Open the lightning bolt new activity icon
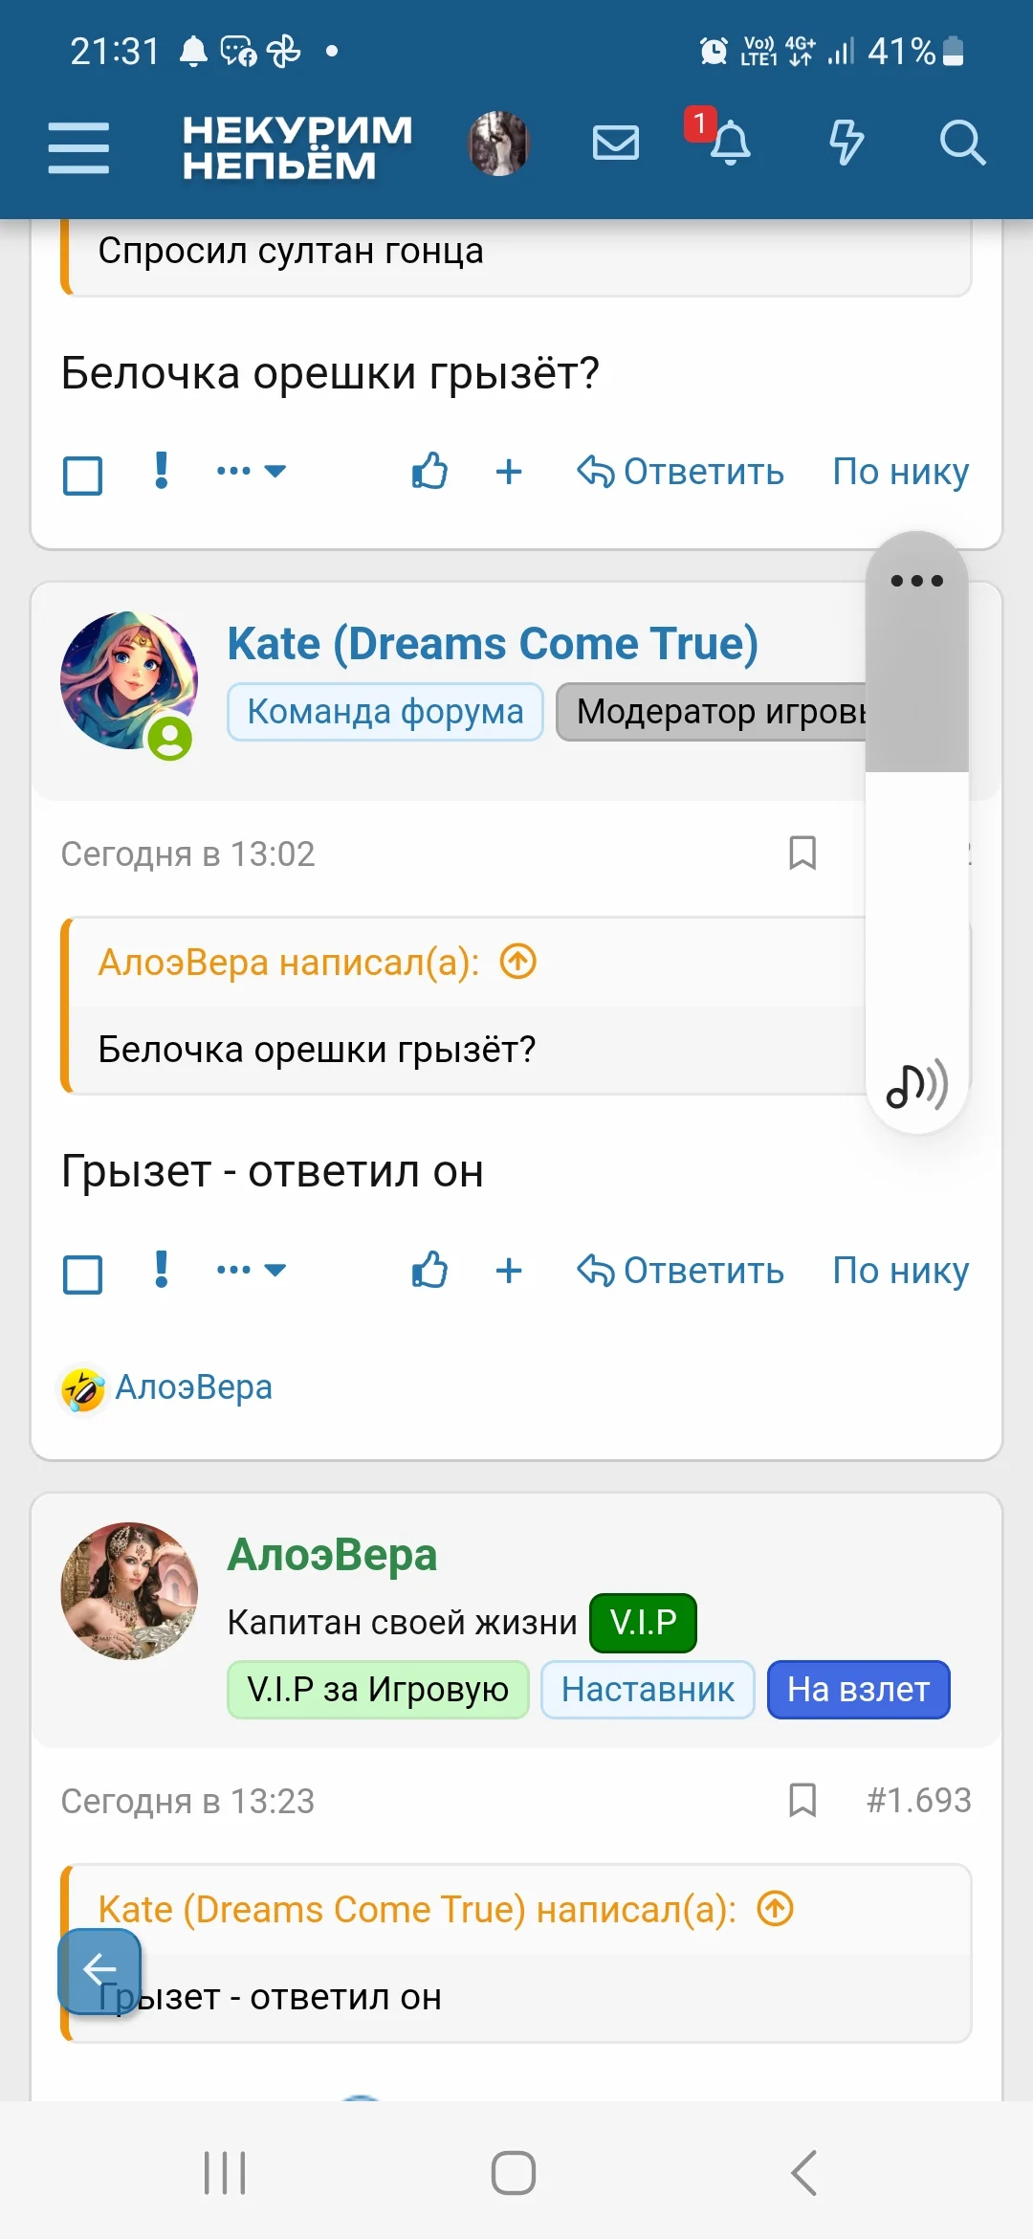Screen dimensions: 1033x2239 846,144
